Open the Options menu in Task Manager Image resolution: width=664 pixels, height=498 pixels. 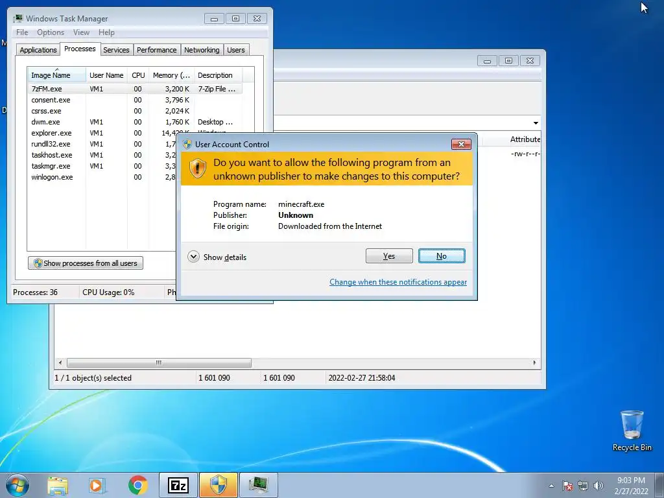[51, 32]
